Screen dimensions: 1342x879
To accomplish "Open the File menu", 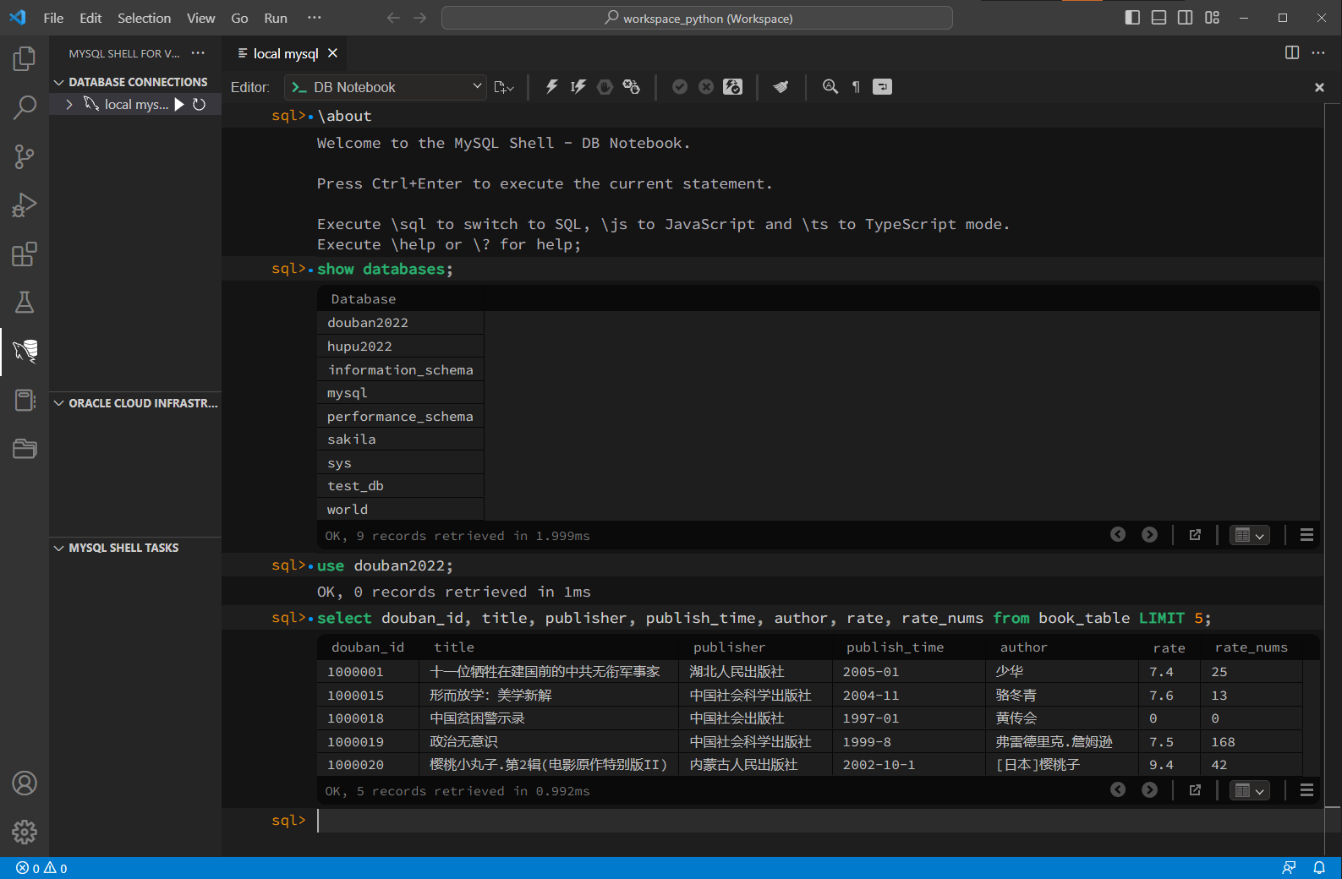I will (53, 18).
